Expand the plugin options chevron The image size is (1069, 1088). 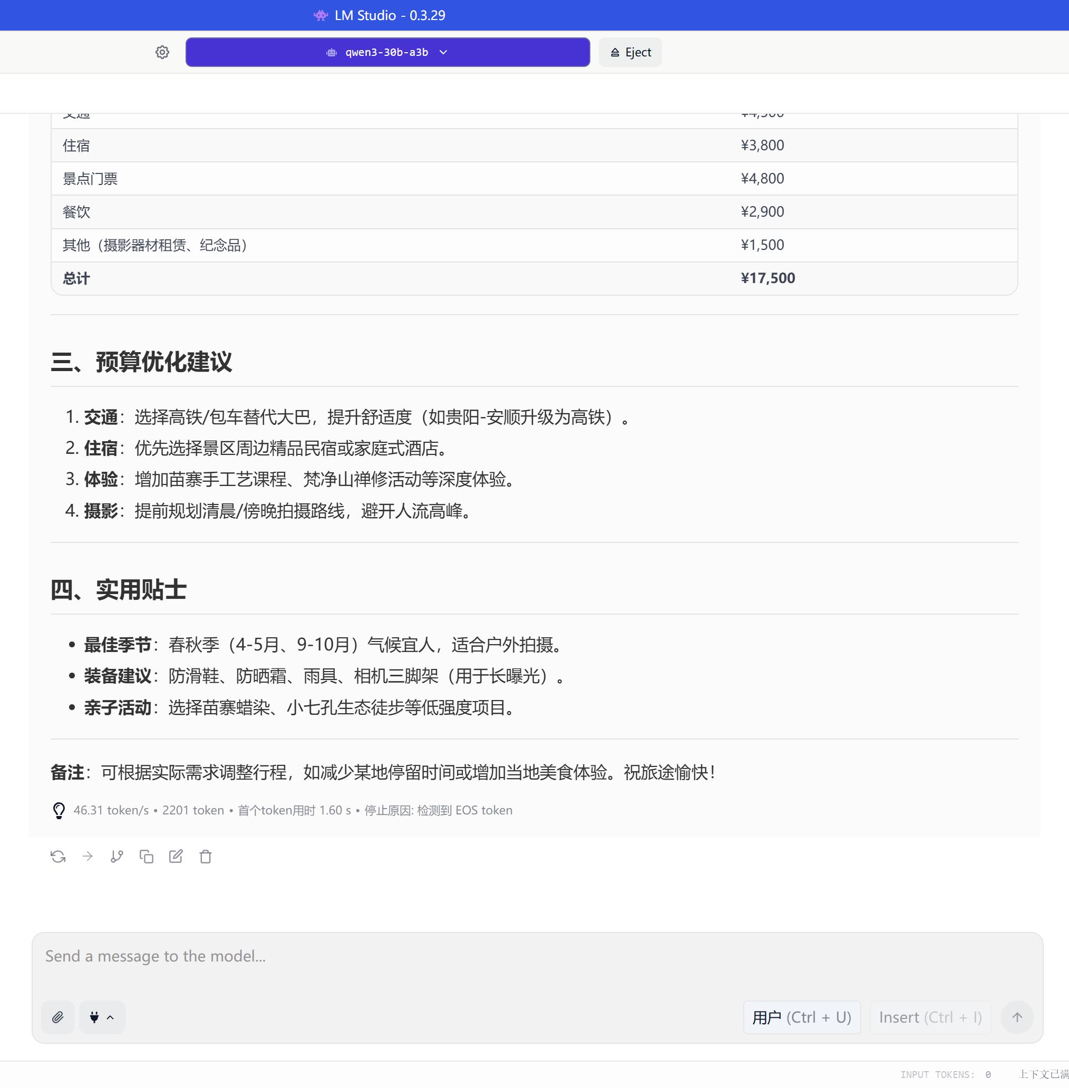point(111,1017)
